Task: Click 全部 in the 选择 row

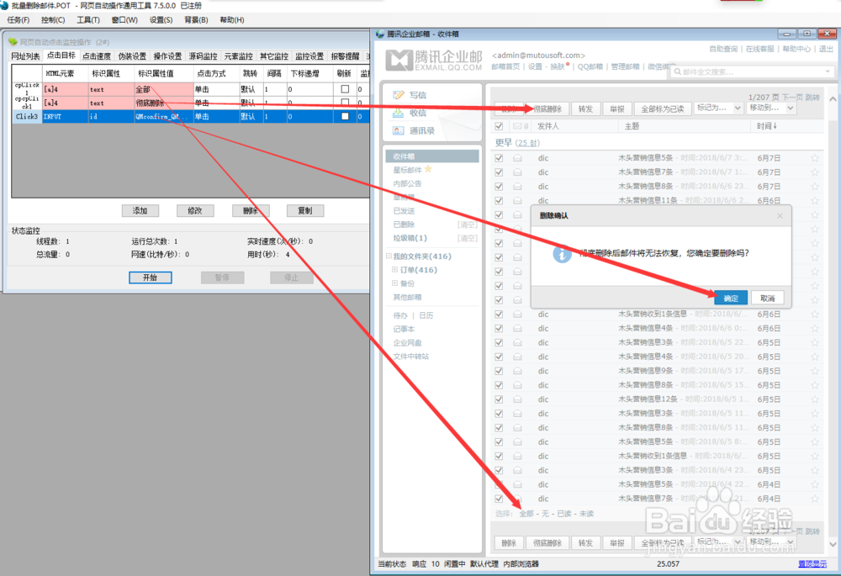Action: [x=526, y=514]
